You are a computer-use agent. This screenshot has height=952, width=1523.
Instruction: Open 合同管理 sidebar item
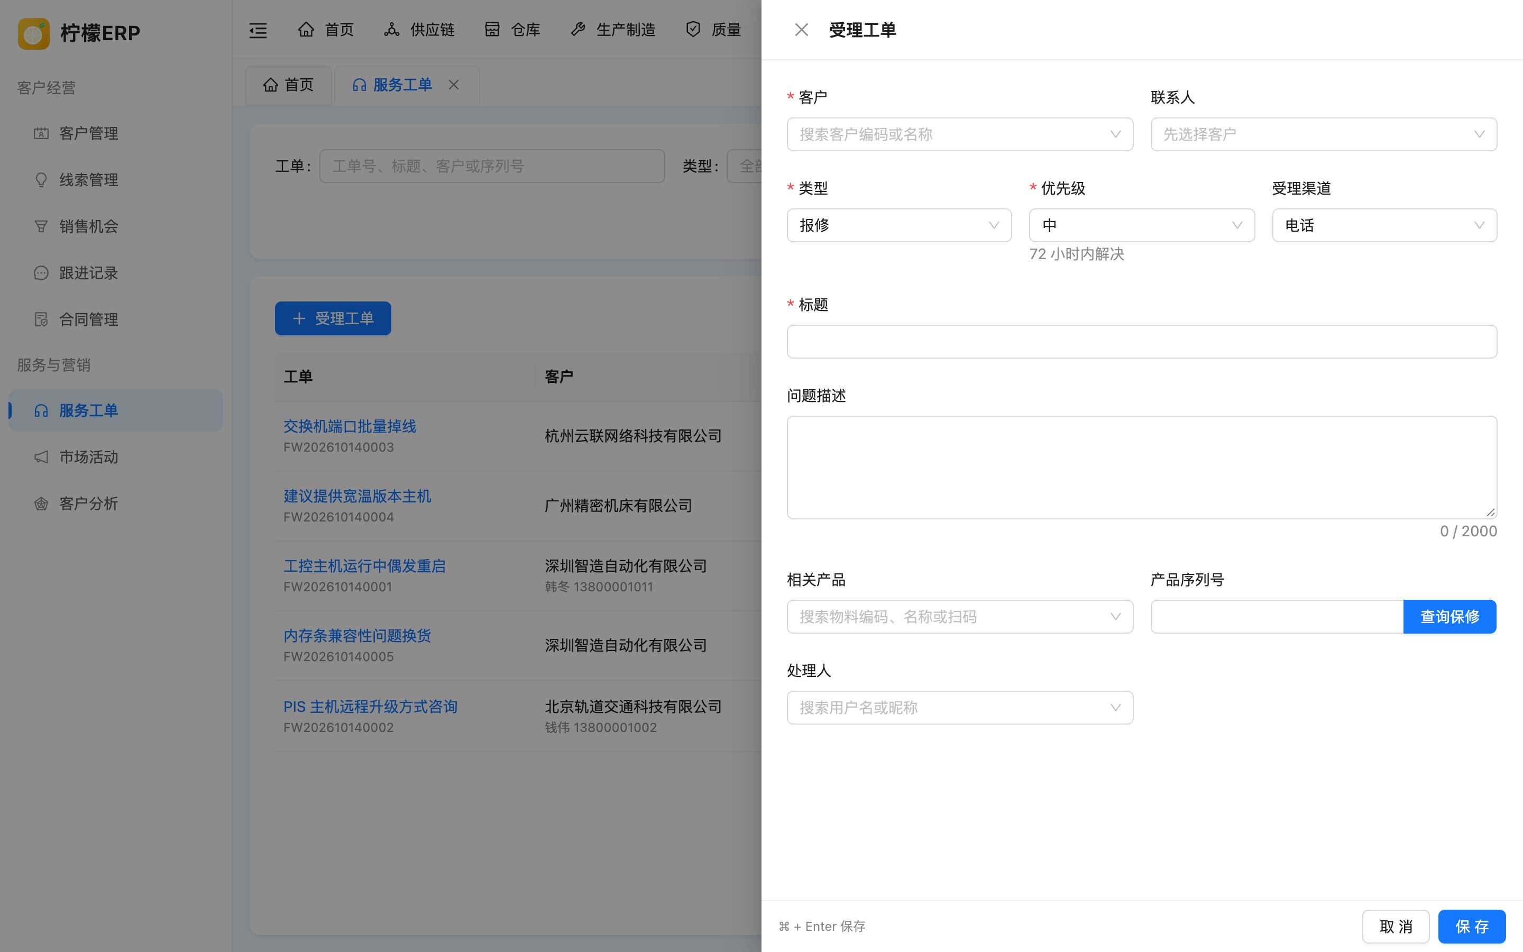click(116, 320)
